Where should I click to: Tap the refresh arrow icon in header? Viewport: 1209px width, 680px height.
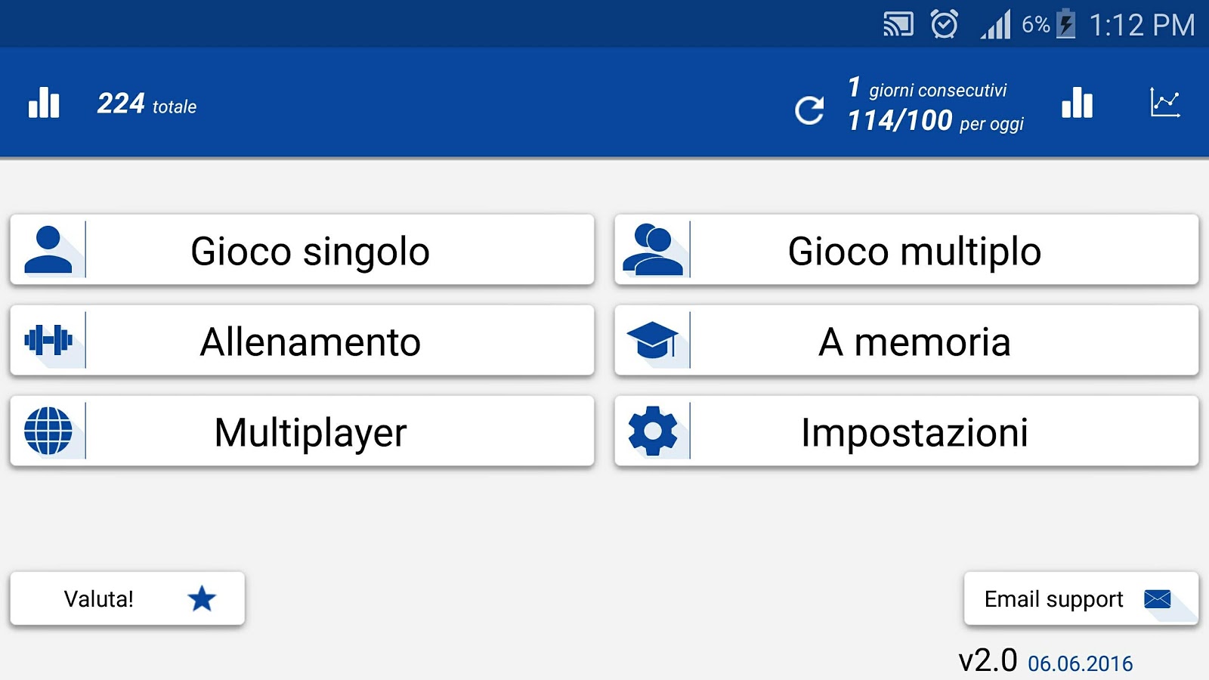click(809, 111)
